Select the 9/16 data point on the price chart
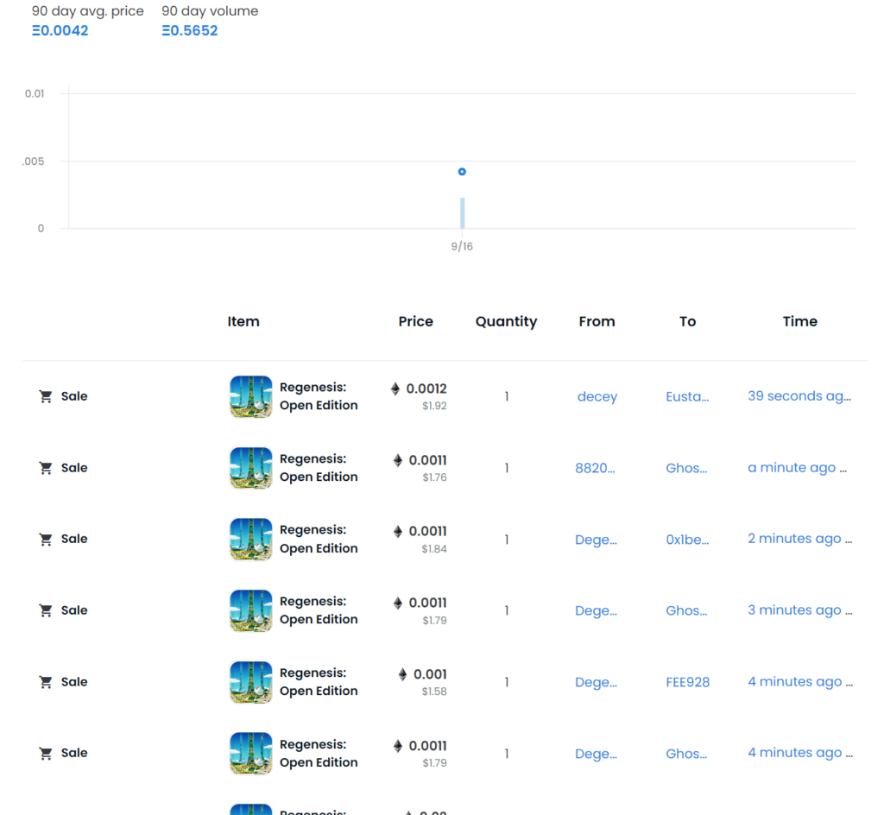 coord(462,172)
